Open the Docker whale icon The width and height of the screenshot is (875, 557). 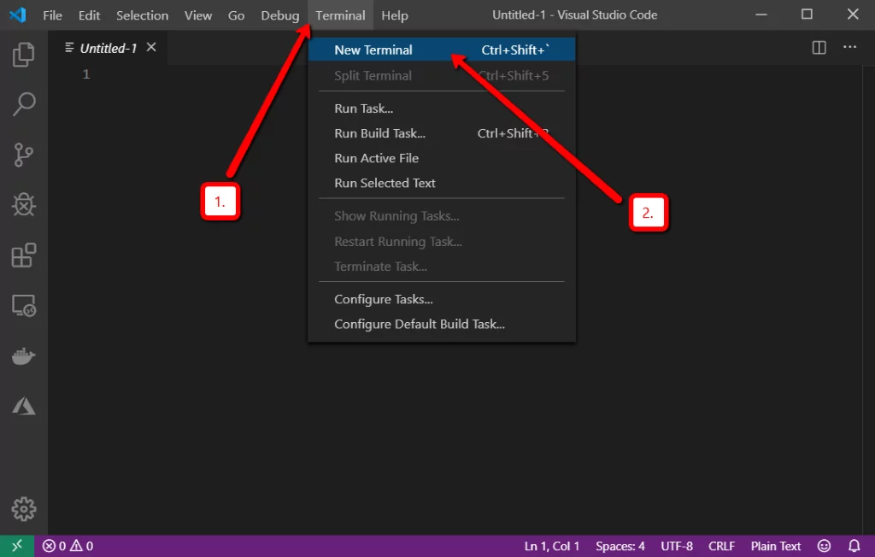pyautogui.click(x=23, y=356)
